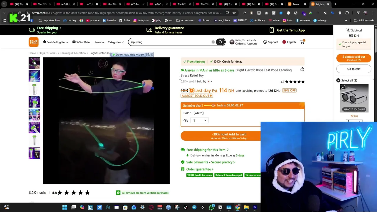Open Best-Selling Items

[x=55, y=42]
